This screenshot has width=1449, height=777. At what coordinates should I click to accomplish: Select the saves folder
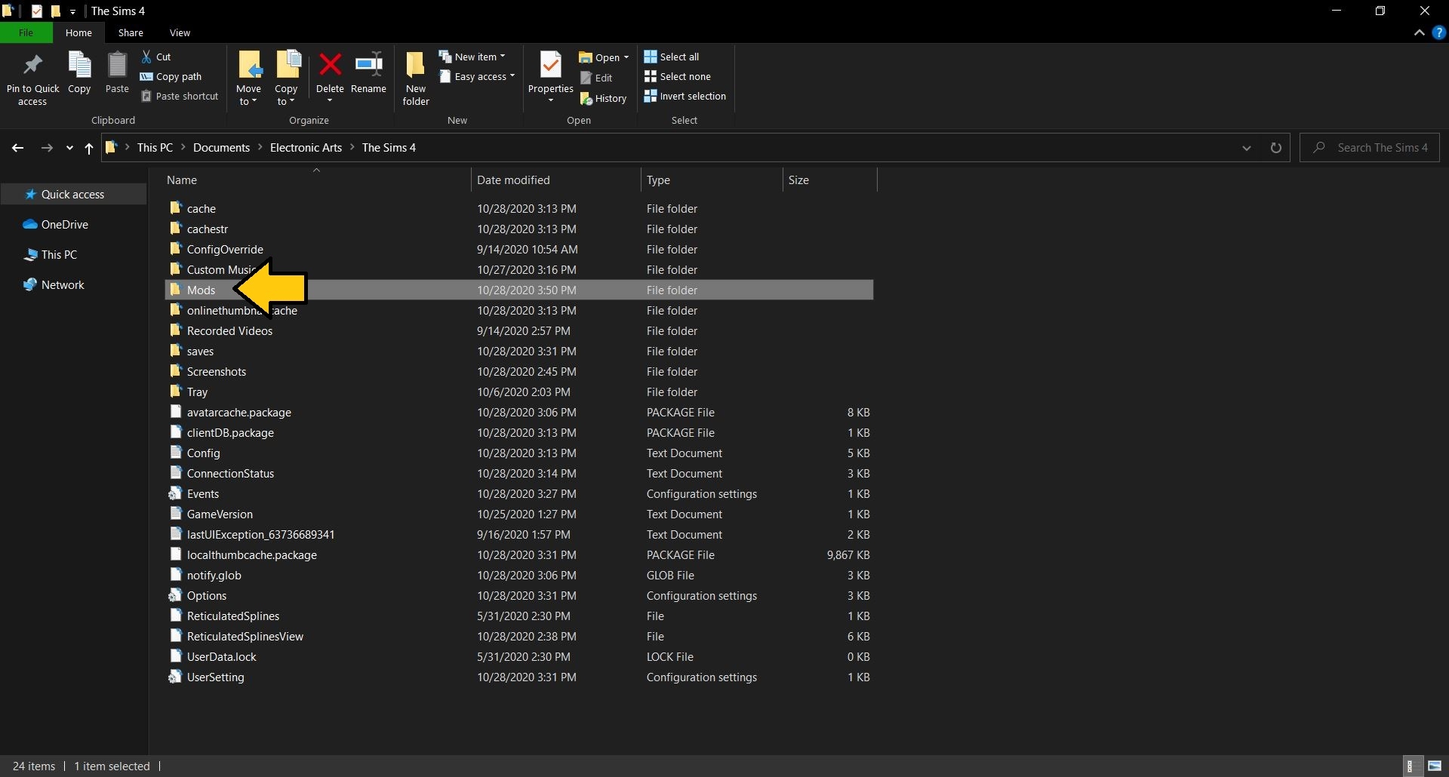(x=518, y=351)
